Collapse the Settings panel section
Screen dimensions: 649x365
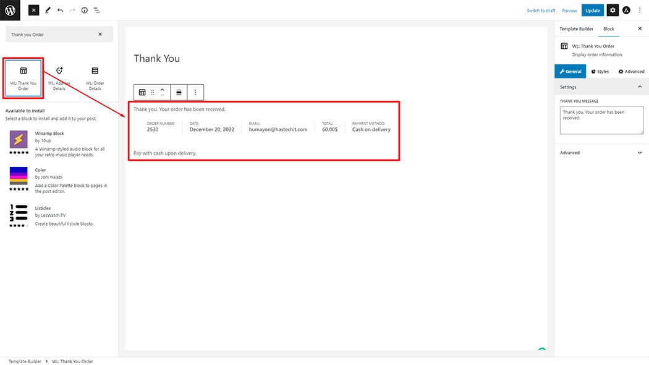(639, 87)
